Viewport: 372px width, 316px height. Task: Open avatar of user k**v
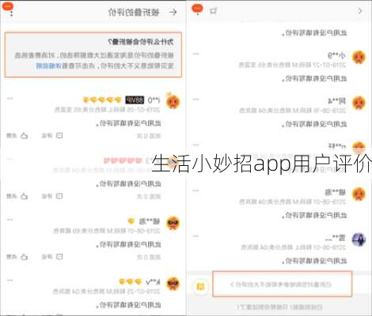coord(173,284)
